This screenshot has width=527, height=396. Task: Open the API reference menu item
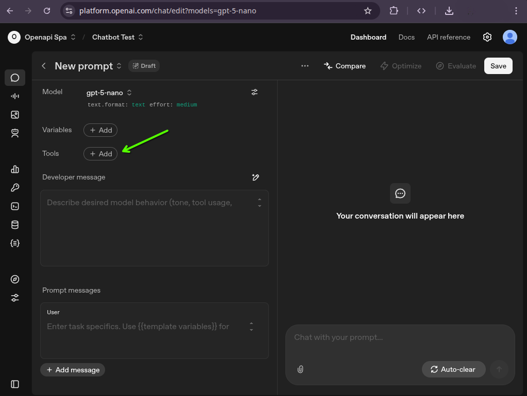point(448,37)
